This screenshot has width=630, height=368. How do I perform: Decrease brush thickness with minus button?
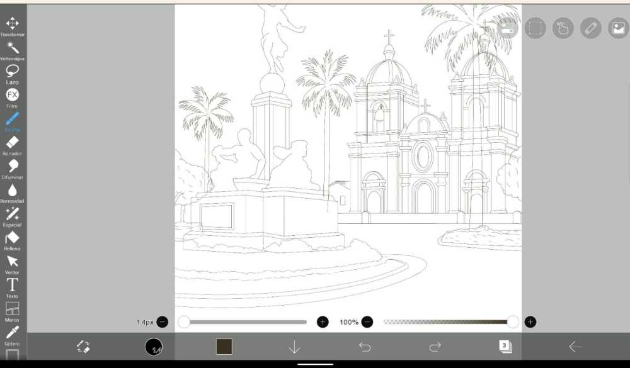tap(163, 322)
